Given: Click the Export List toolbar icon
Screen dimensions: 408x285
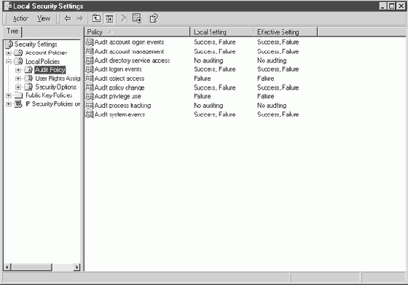Looking at the screenshot, I should [137, 18].
